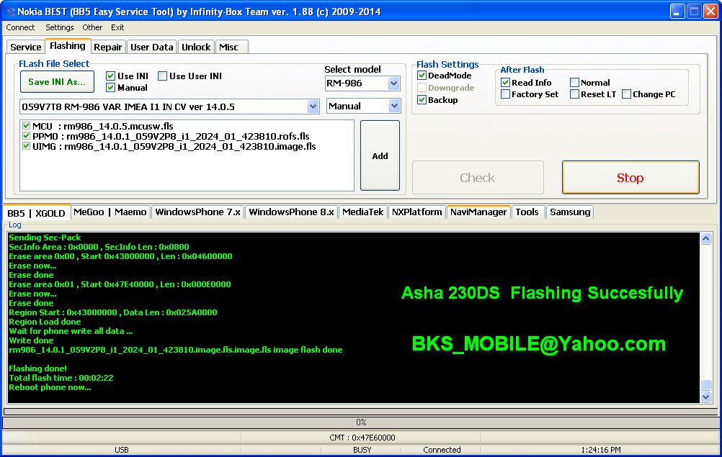Open the User Data tab
Viewport: 722px width, 457px height.
152,47
